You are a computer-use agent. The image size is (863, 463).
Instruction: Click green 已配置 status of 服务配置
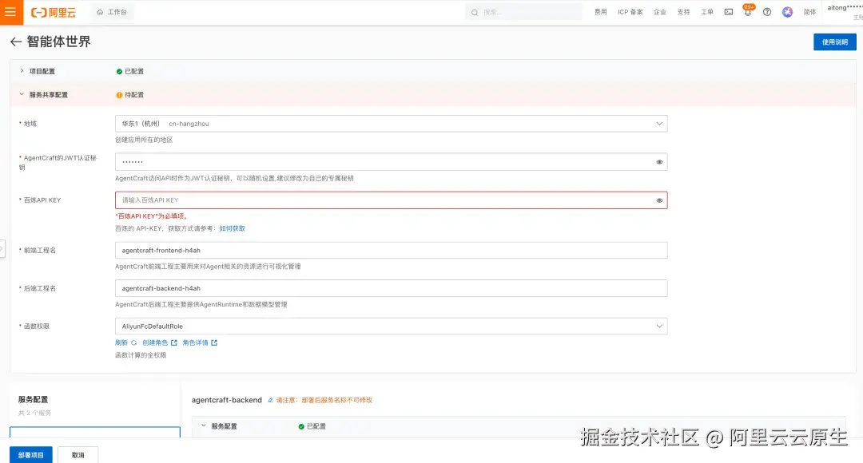[x=312, y=427]
